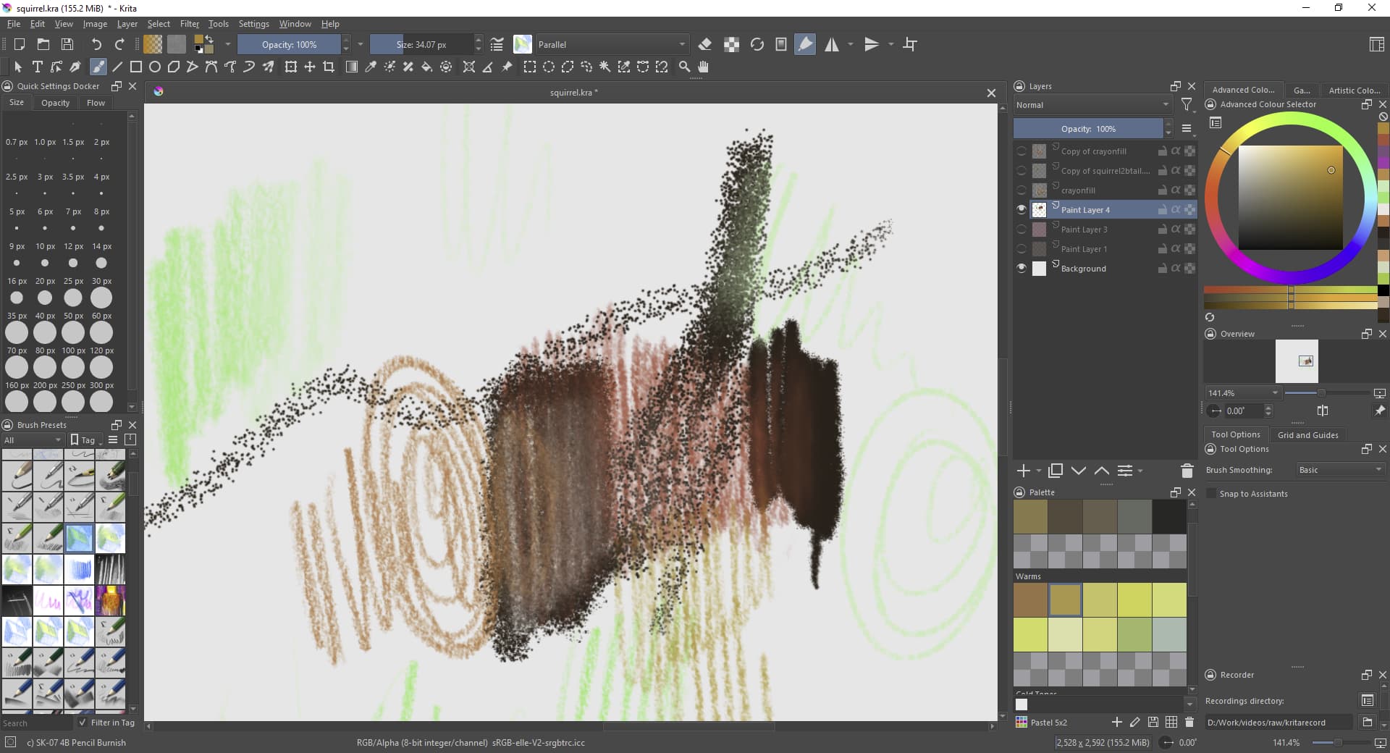
Task: Click the layer Opacity 100% slider
Action: [1087, 129]
